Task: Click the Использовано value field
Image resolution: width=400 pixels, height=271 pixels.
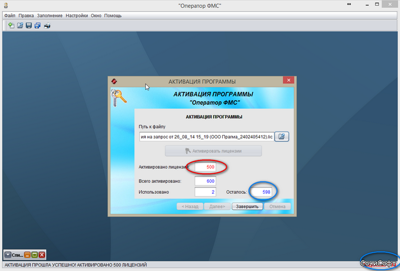Action: click(206, 192)
